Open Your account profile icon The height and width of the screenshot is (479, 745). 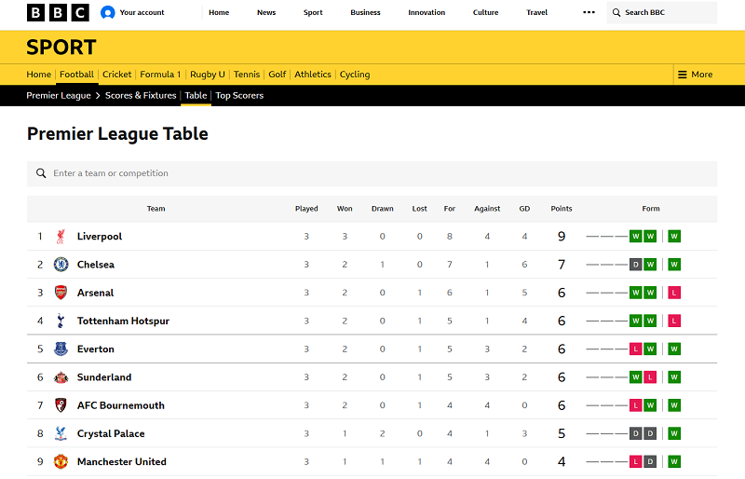click(108, 12)
